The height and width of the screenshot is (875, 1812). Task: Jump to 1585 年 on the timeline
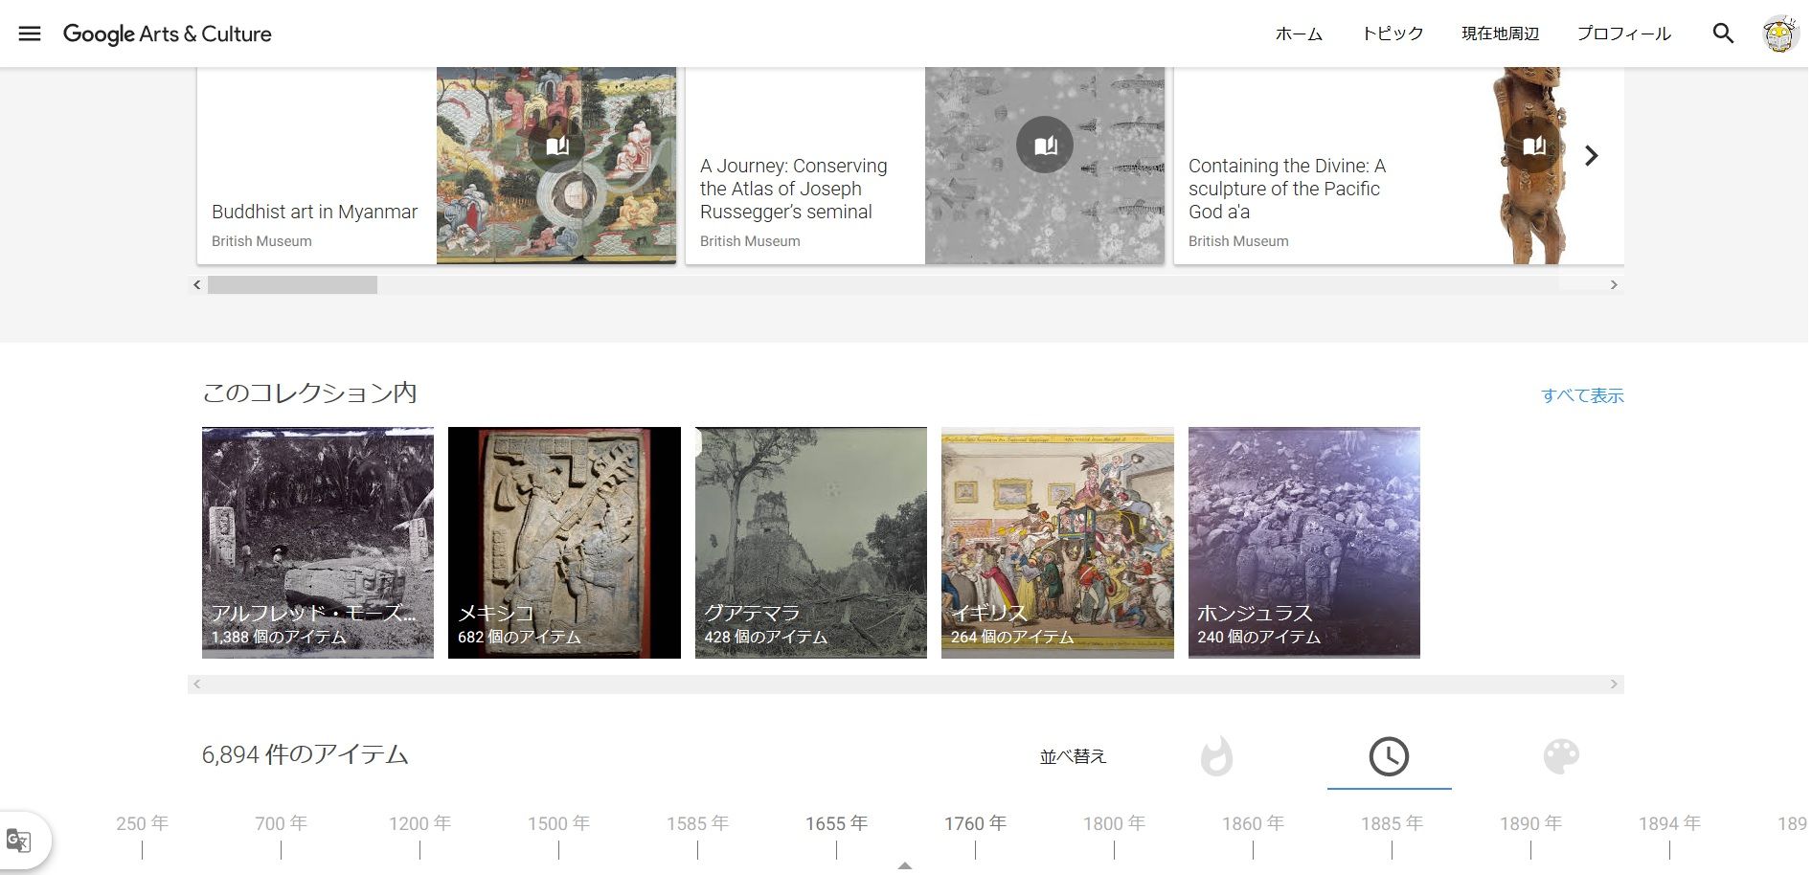(x=697, y=823)
